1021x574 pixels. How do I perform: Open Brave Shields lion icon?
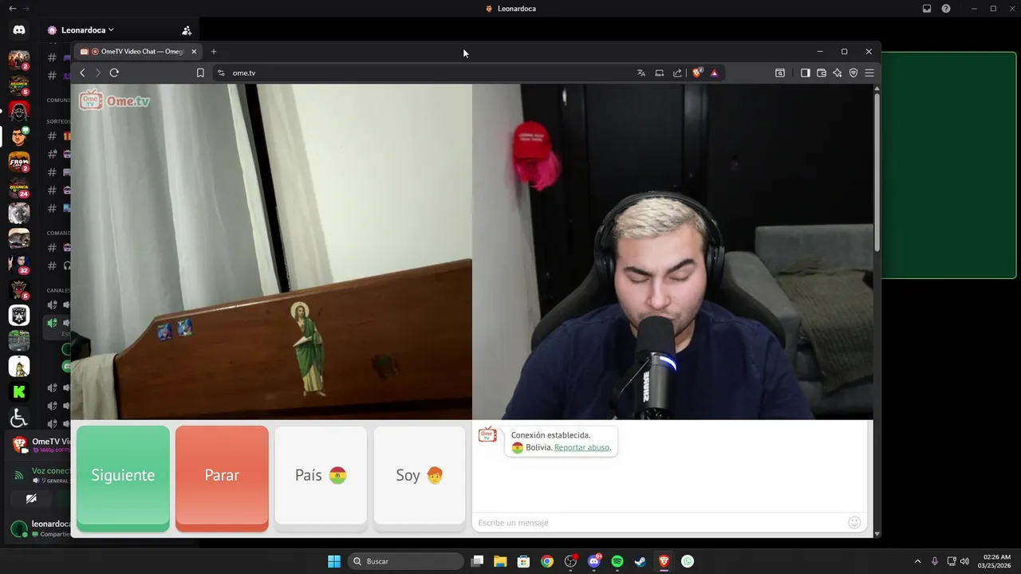pos(697,73)
